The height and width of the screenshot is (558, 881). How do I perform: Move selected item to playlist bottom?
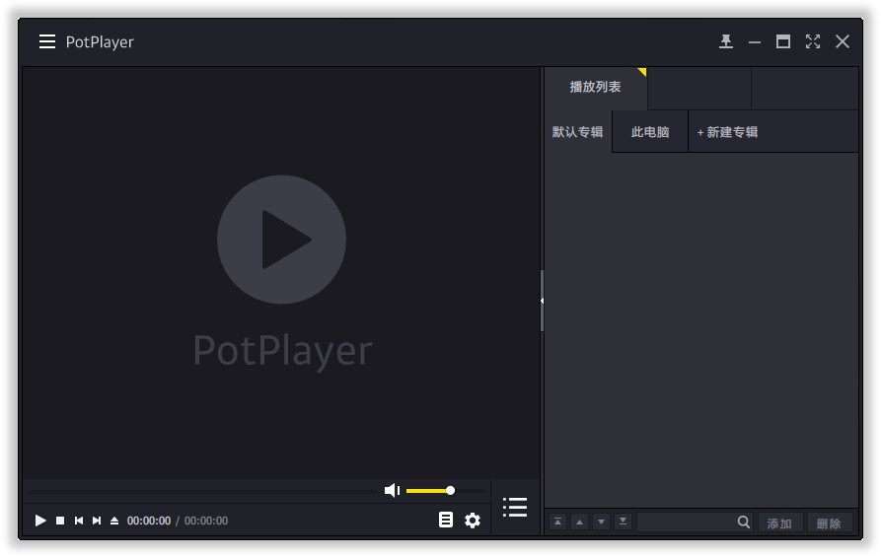pos(623,523)
